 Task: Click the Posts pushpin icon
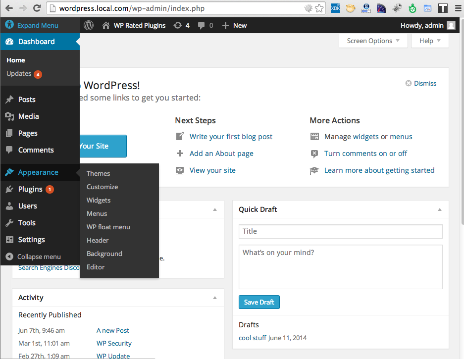pyautogui.click(x=9, y=100)
